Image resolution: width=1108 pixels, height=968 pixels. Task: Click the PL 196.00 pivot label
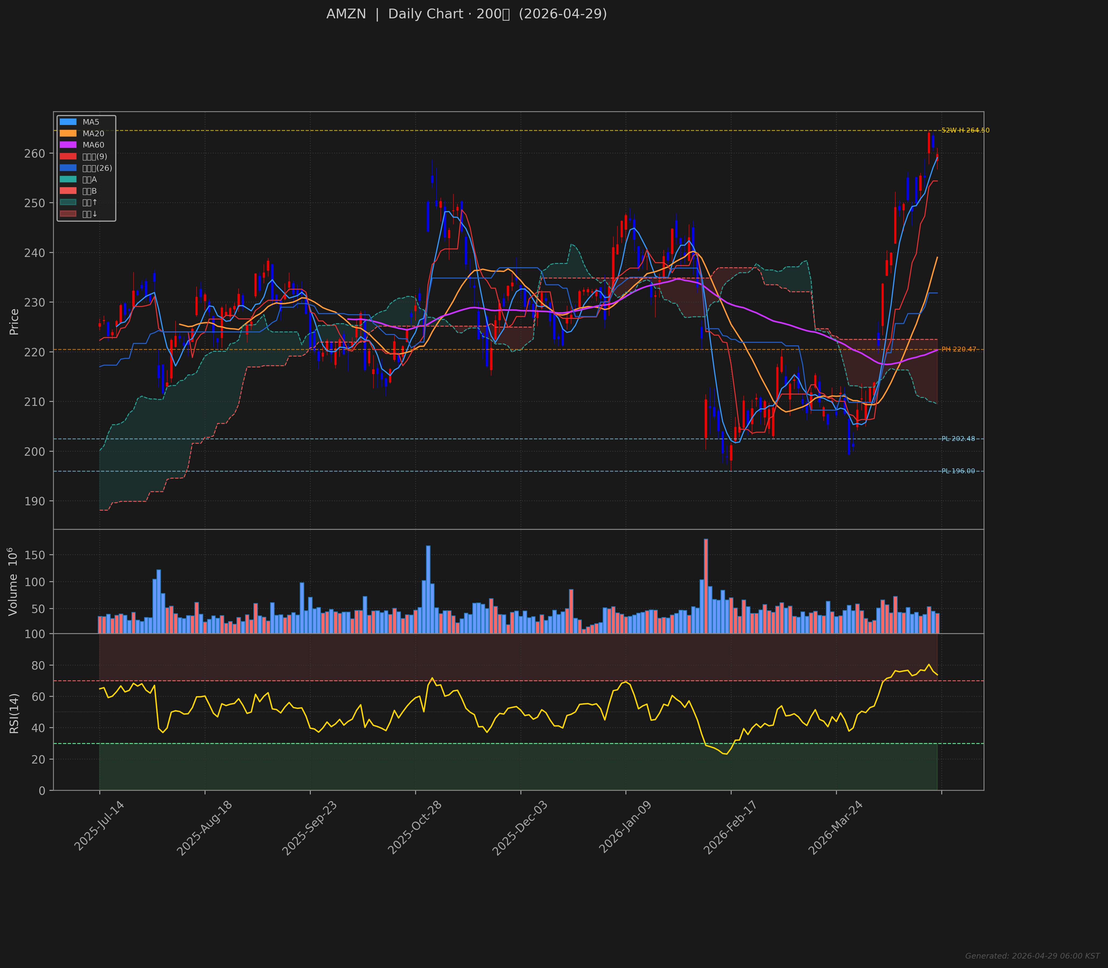[959, 471]
